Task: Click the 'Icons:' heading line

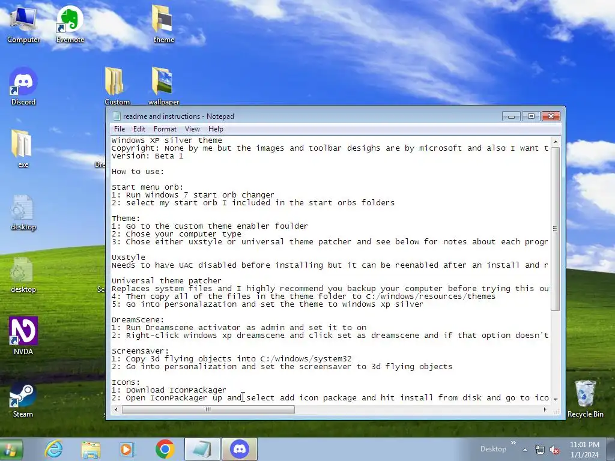Action: [126, 382]
